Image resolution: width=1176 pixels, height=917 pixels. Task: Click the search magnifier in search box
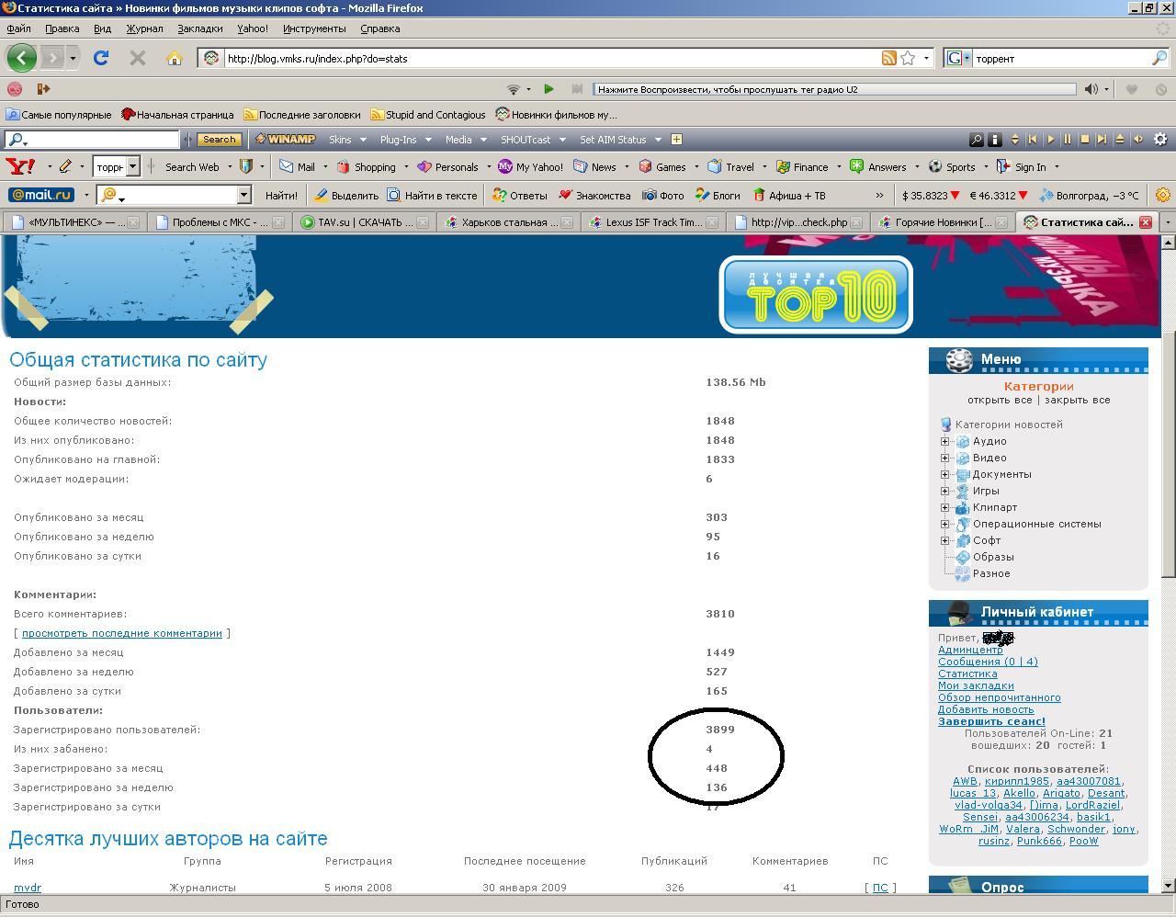1159,58
